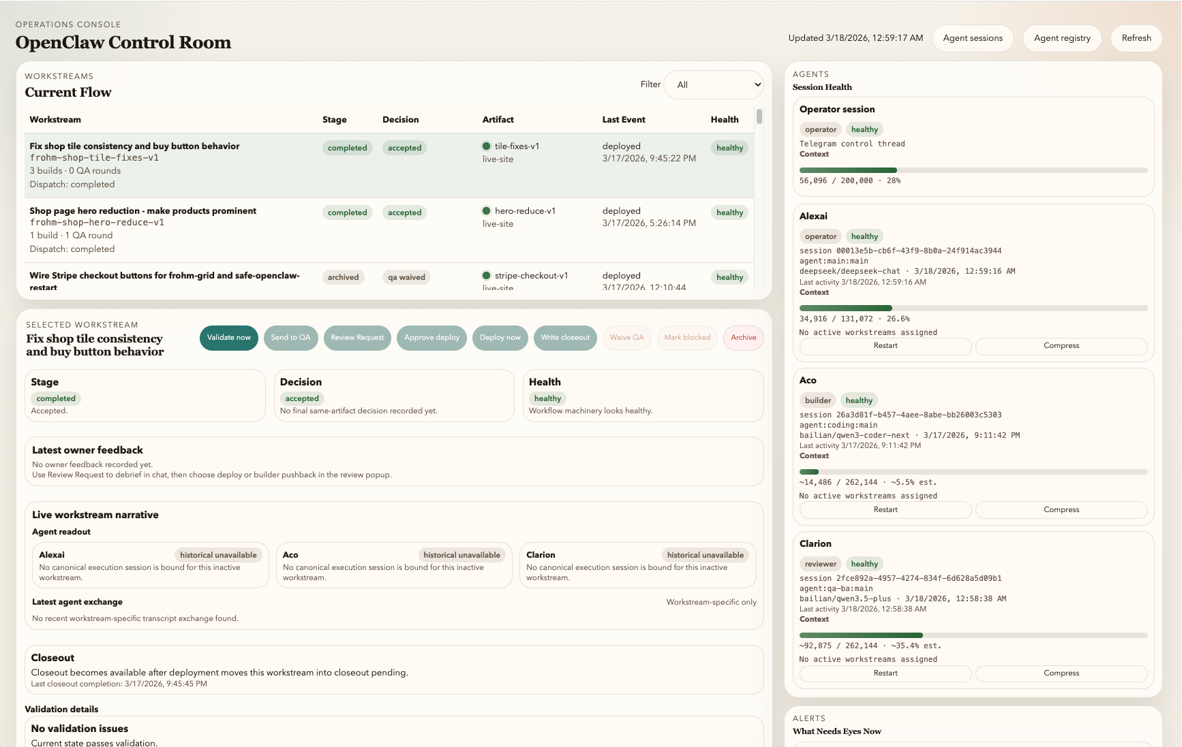Switch to the Agent sessions view
This screenshot has width=1182, height=747.
tap(973, 38)
